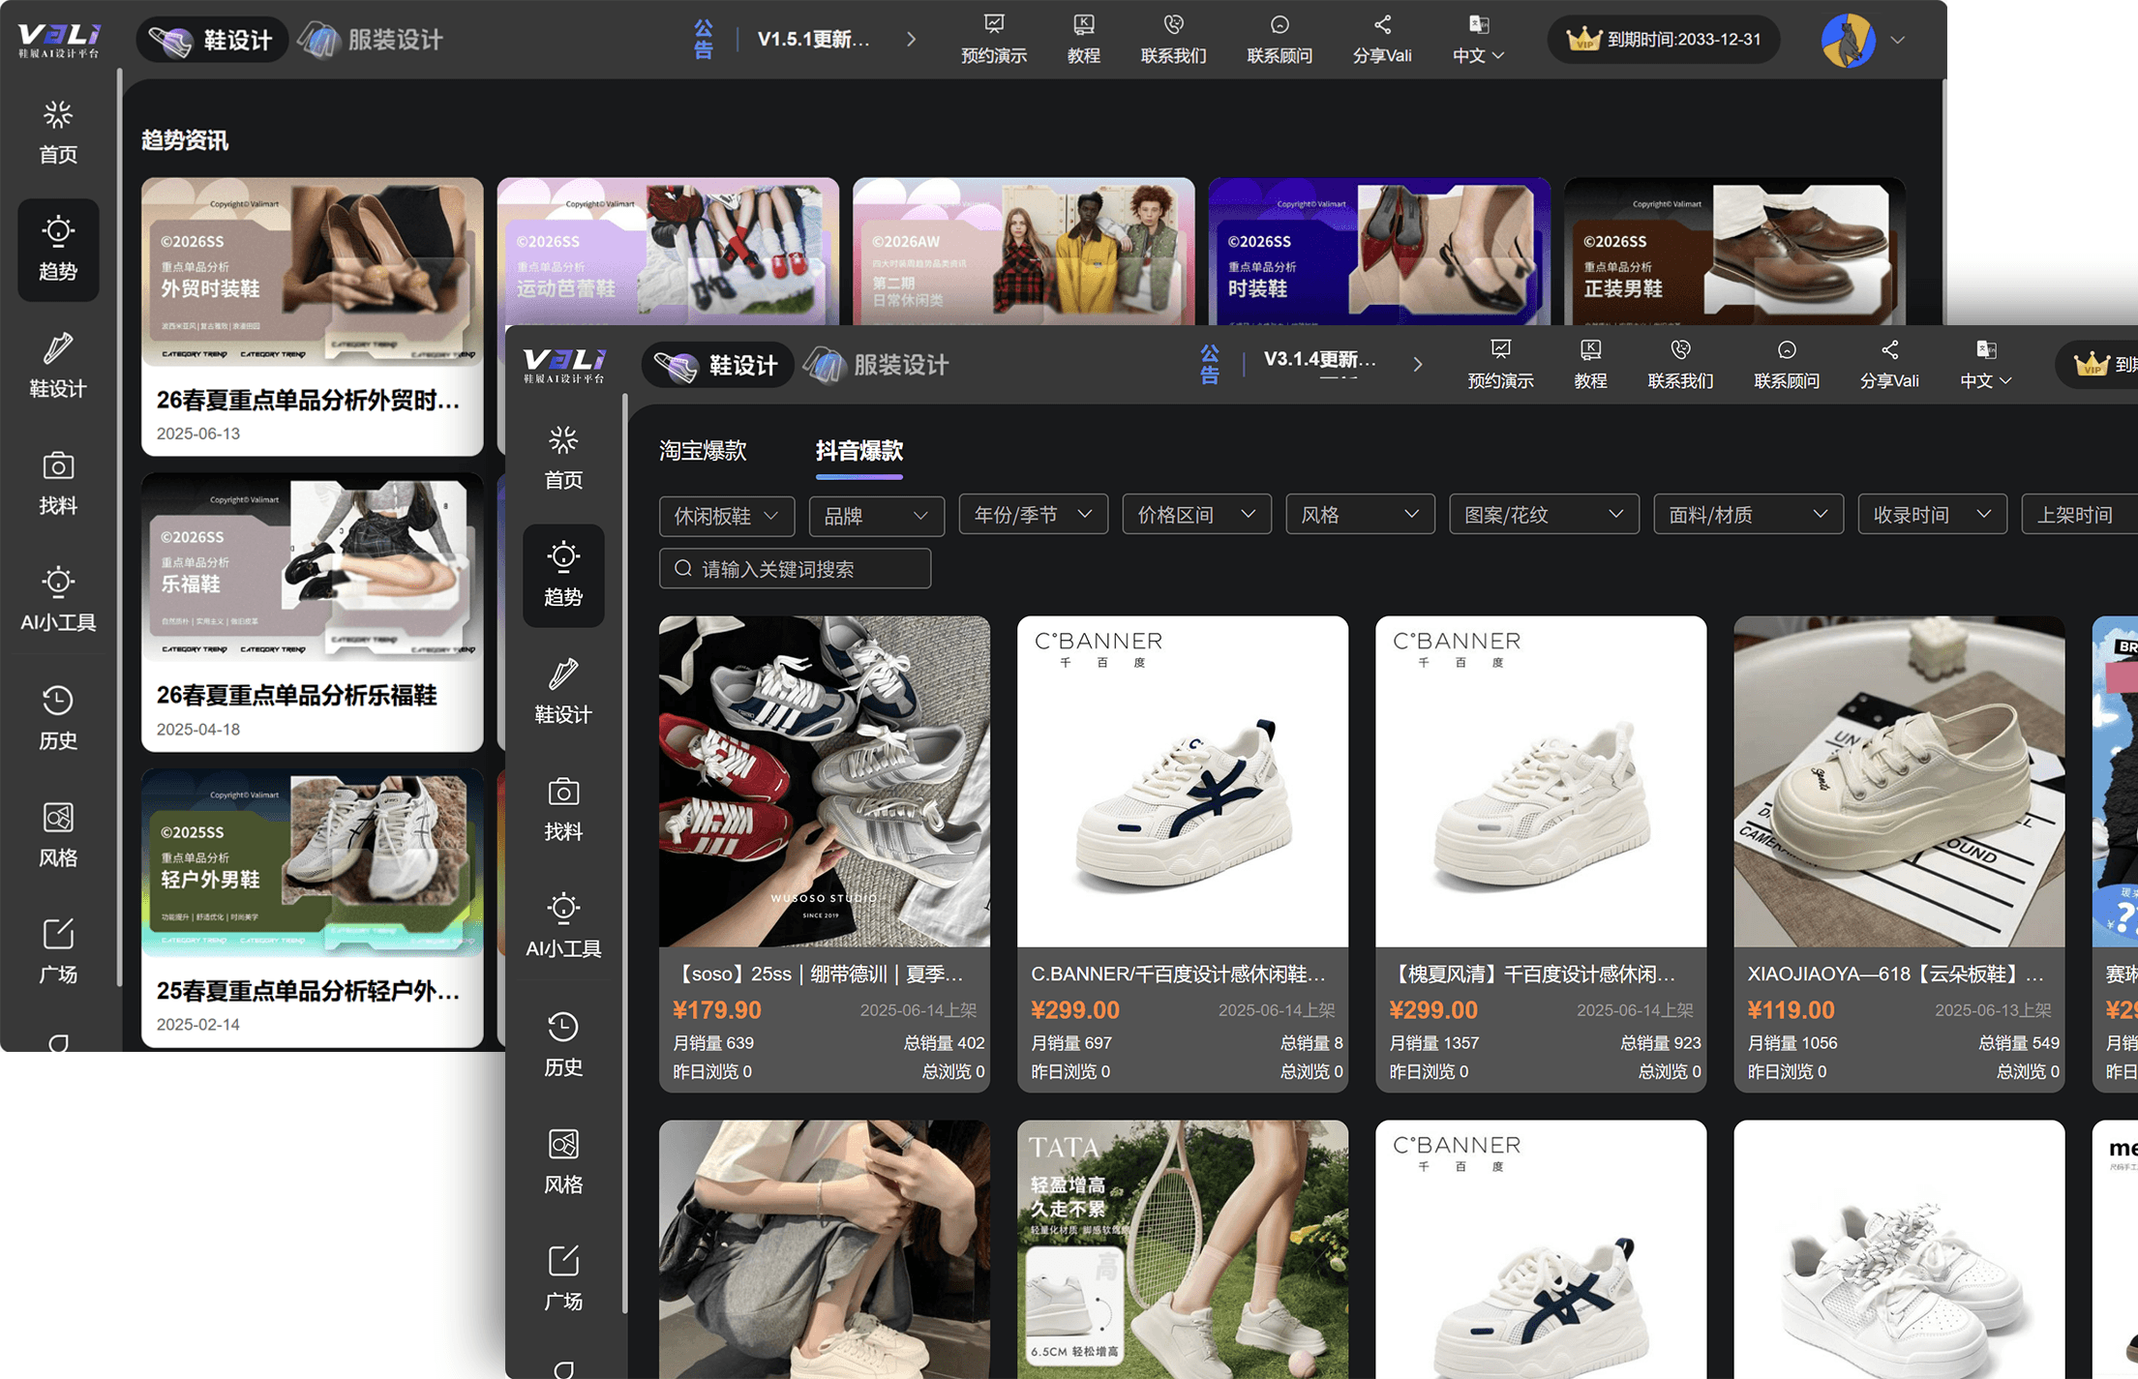This screenshot has width=2138, height=1379.
Task: Open the 图案/花纹 filter dropdown
Action: tap(1544, 515)
